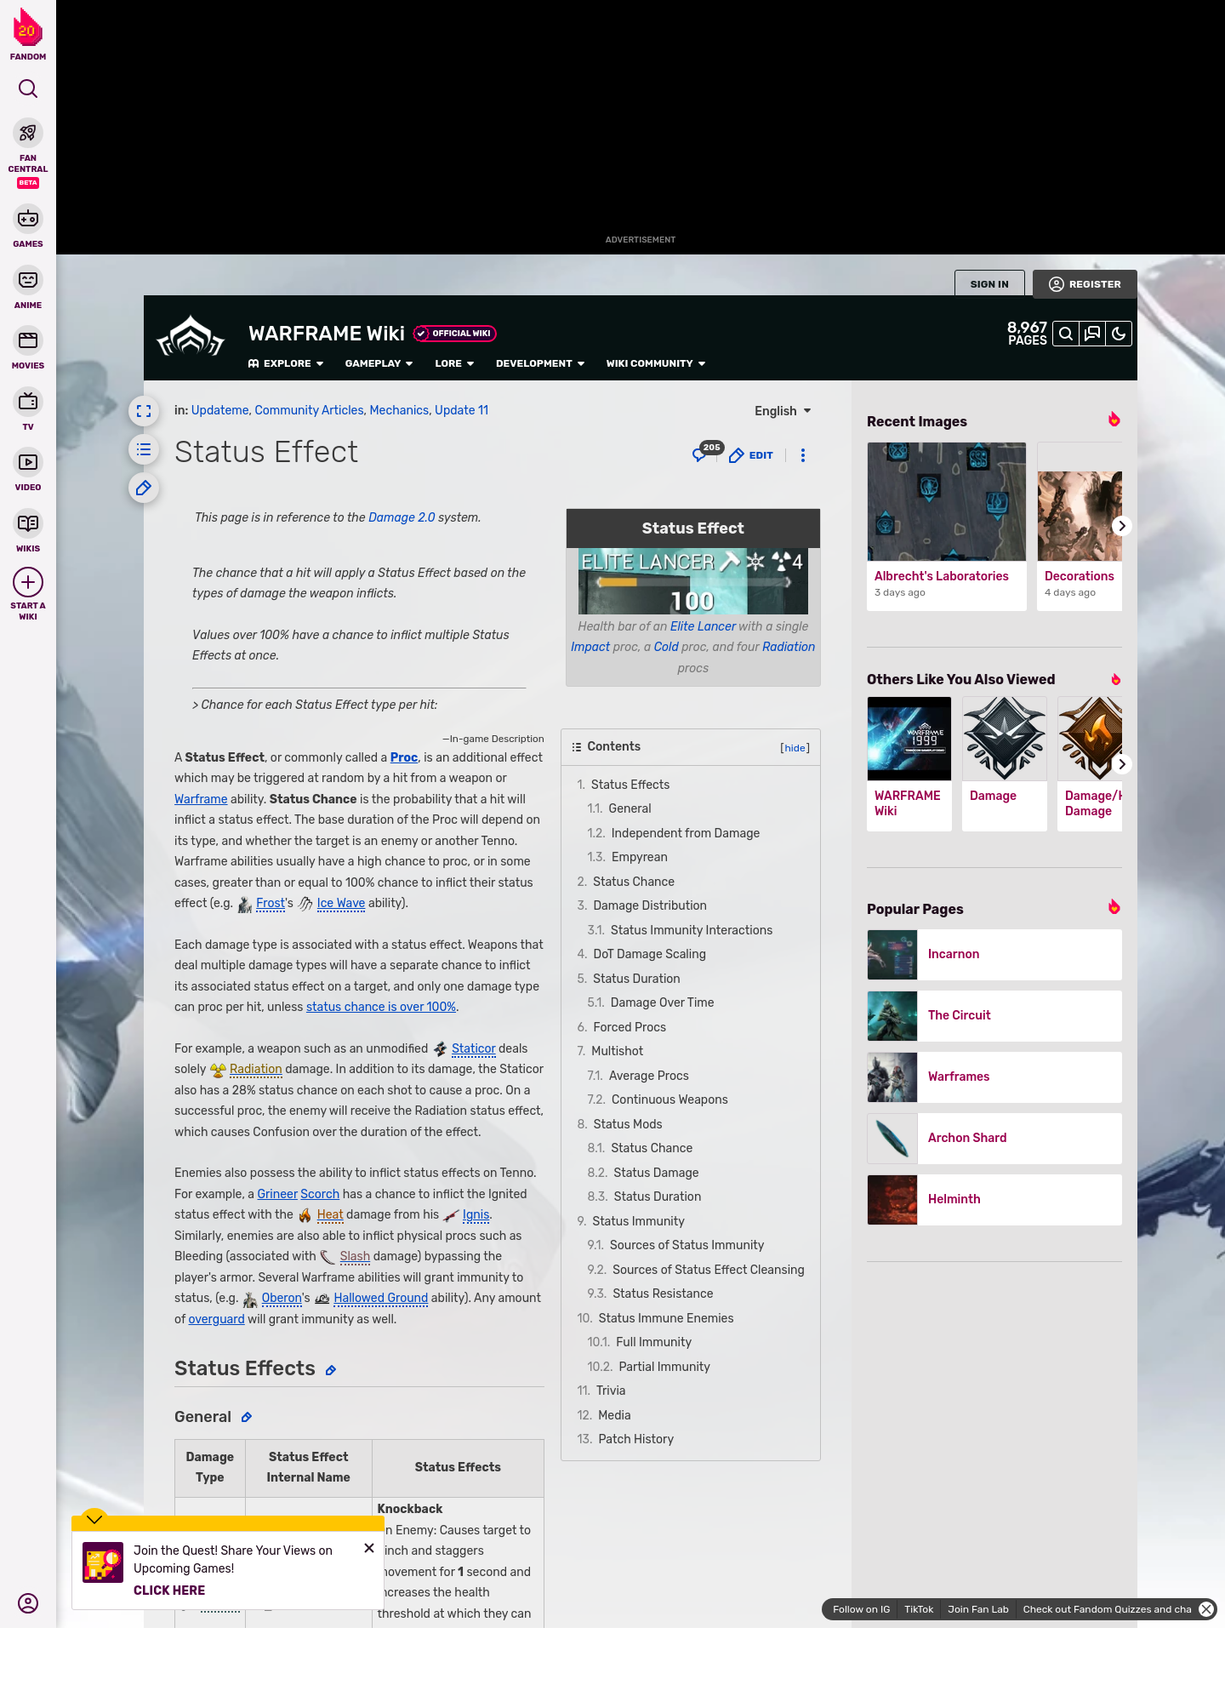The height and width of the screenshot is (1702, 1225).
Task: Open more page actions menu
Action: pos(803,455)
